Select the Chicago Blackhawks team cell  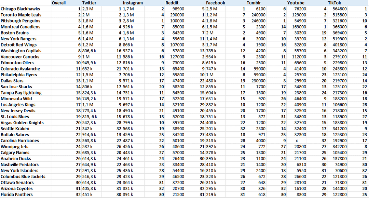tap(20, 9)
